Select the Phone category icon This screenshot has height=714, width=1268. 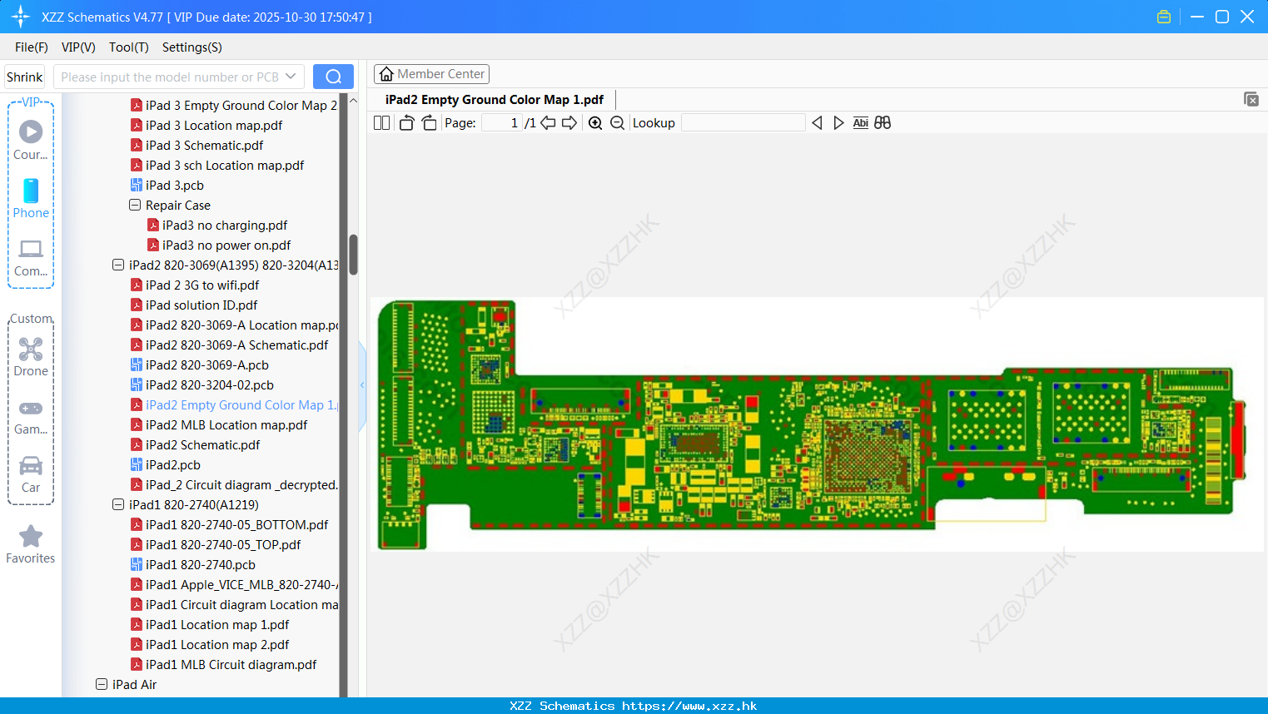(31, 198)
